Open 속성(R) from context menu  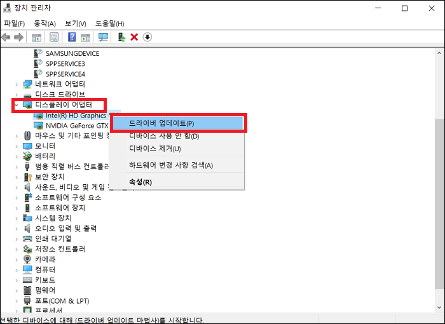(177, 182)
